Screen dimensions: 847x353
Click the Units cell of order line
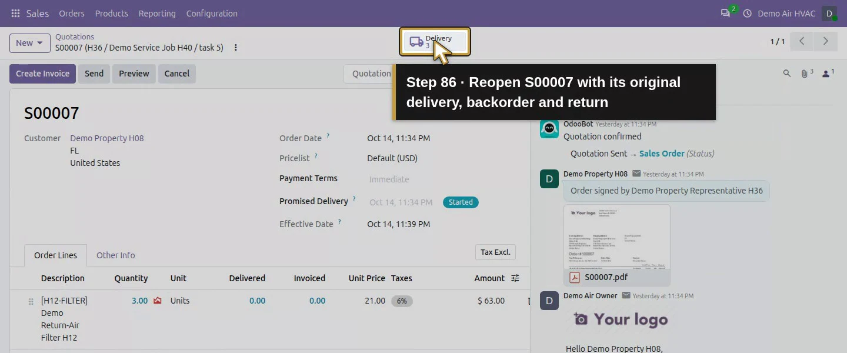point(180,301)
